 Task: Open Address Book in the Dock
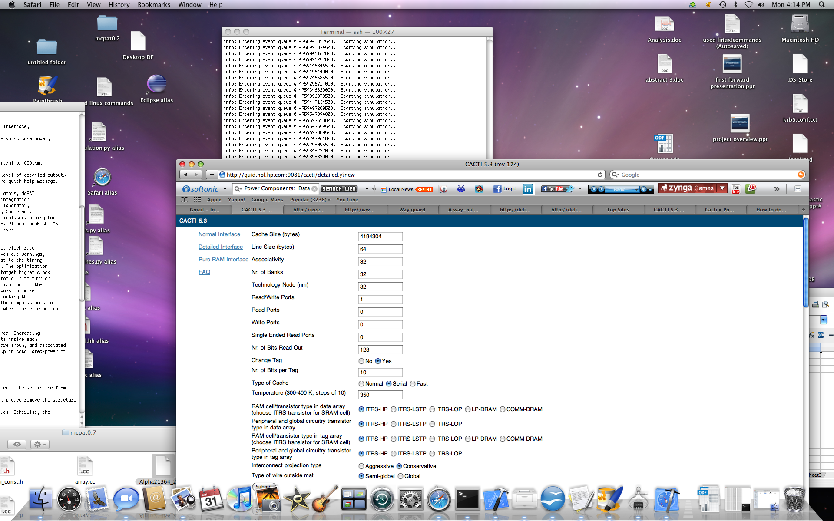point(155,499)
